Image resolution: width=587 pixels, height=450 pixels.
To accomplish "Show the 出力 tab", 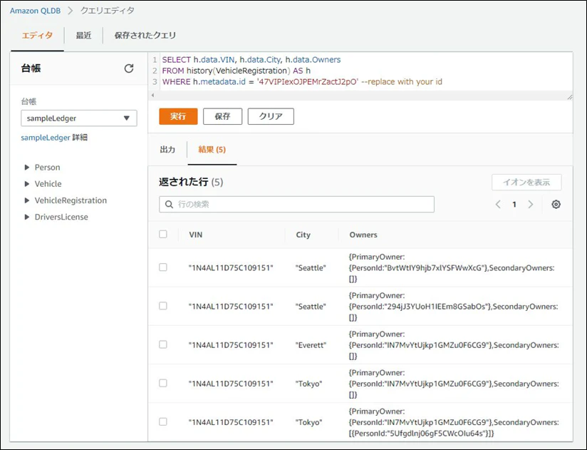I will click(167, 150).
